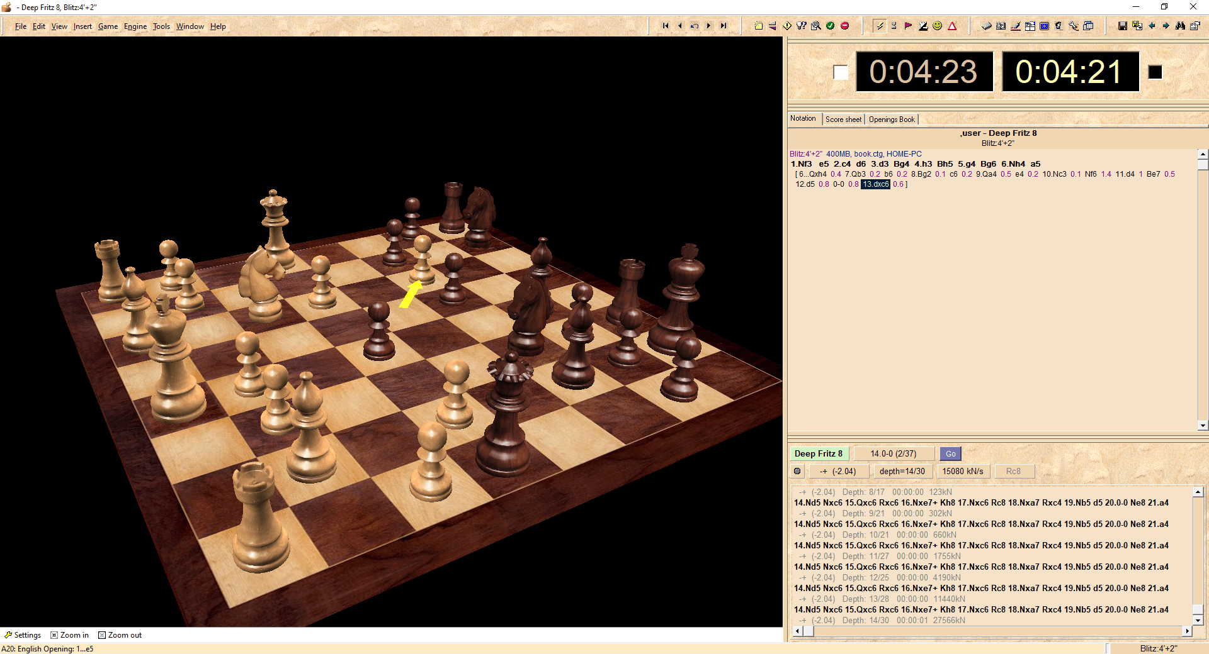The image size is (1209, 654).
Task: Open board Settings at bottom left
Action: pyautogui.click(x=23, y=635)
